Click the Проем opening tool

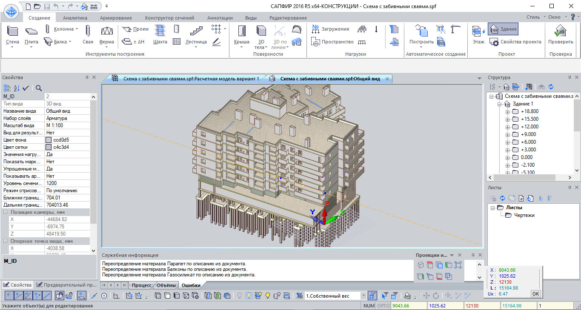pyautogui.click(x=135, y=29)
